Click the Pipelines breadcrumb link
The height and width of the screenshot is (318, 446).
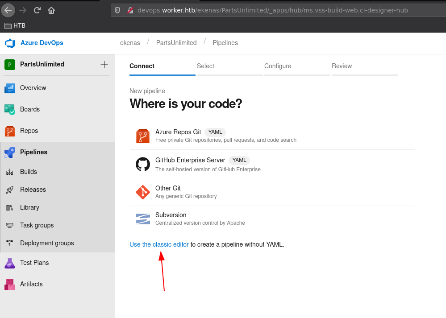point(225,43)
